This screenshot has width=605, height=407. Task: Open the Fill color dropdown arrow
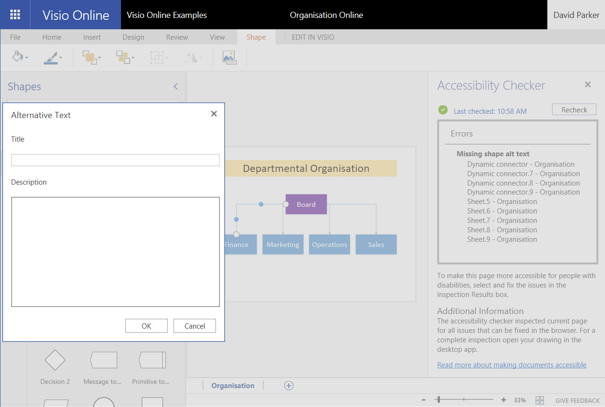[x=26, y=58]
